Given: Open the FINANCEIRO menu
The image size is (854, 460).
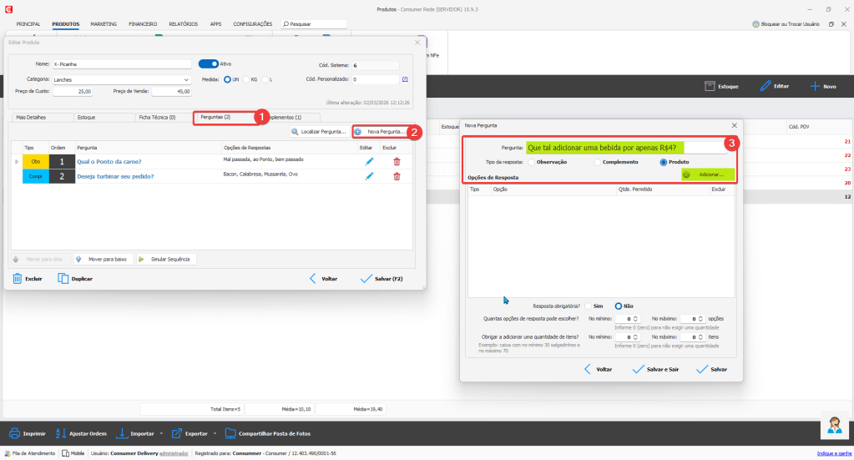Looking at the screenshot, I should click(143, 24).
